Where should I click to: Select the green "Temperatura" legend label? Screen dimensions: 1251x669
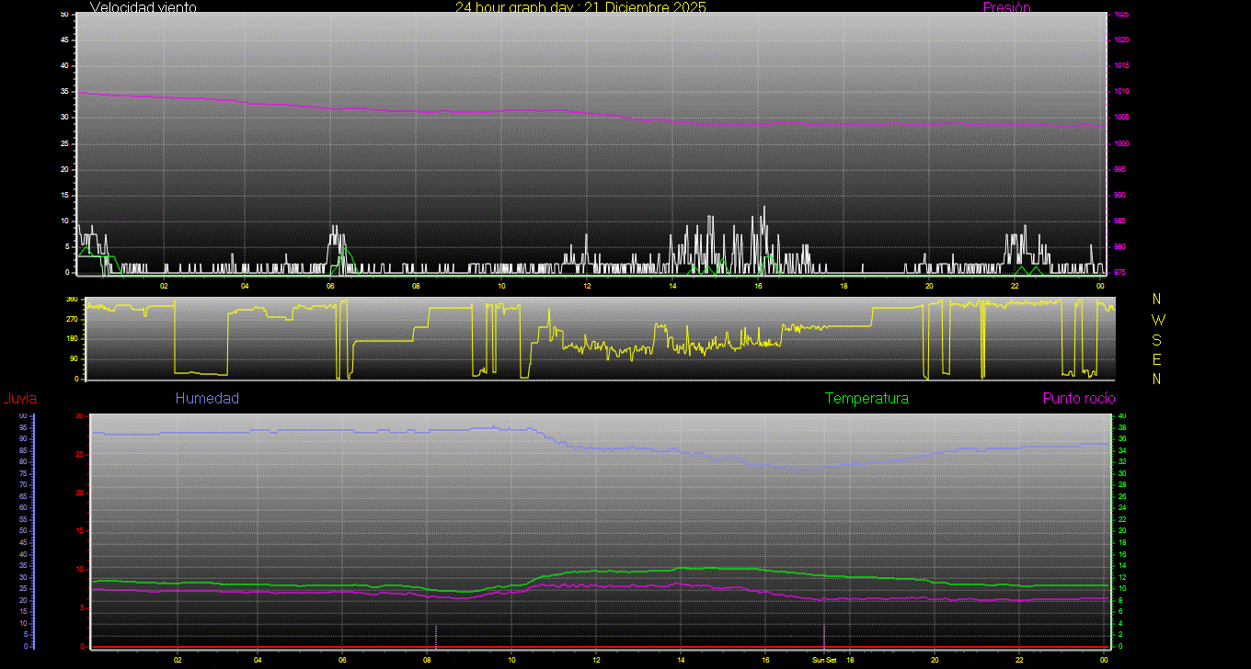867,399
